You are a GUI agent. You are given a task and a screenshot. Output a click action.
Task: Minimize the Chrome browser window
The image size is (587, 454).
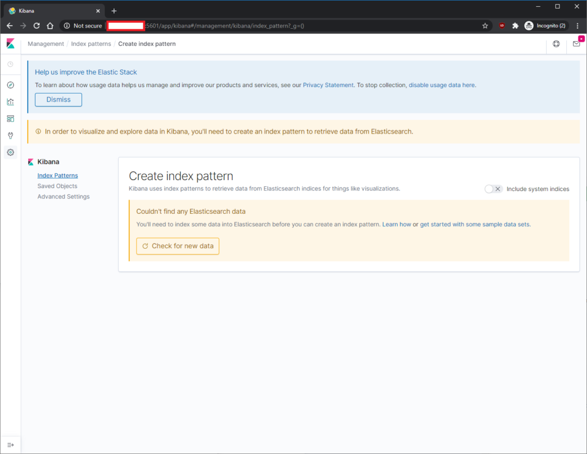click(x=538, y=6)
